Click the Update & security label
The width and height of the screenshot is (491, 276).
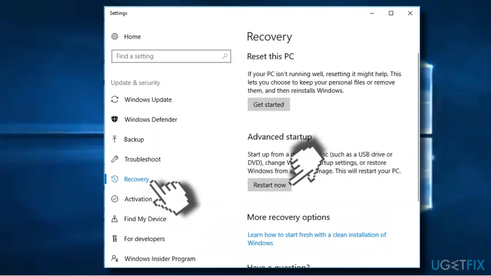tap(135, 83)
